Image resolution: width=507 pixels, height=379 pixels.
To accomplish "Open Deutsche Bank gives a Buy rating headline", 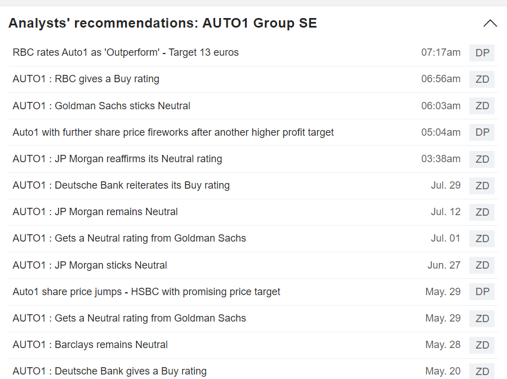I will [x=109, y=371].
